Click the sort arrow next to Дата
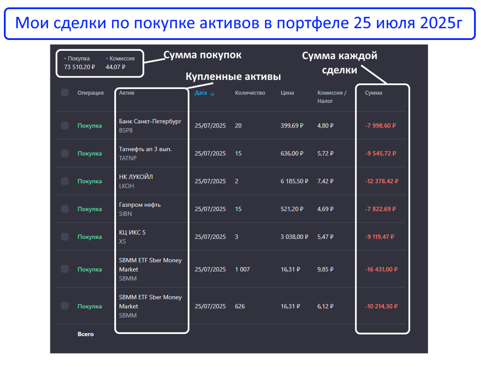The height and width of the screenshot is (367, 481). [x=213, y=94]
